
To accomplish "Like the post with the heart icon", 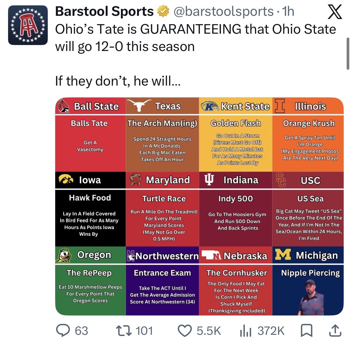I will coord(185,331).
